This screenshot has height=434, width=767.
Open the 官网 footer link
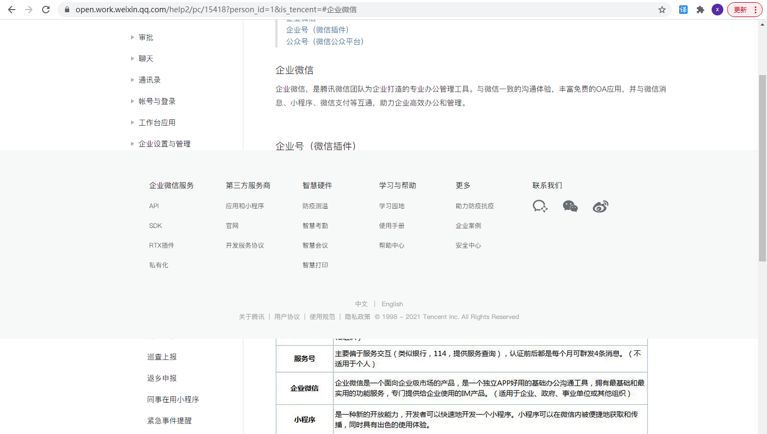tap(232, 226)
